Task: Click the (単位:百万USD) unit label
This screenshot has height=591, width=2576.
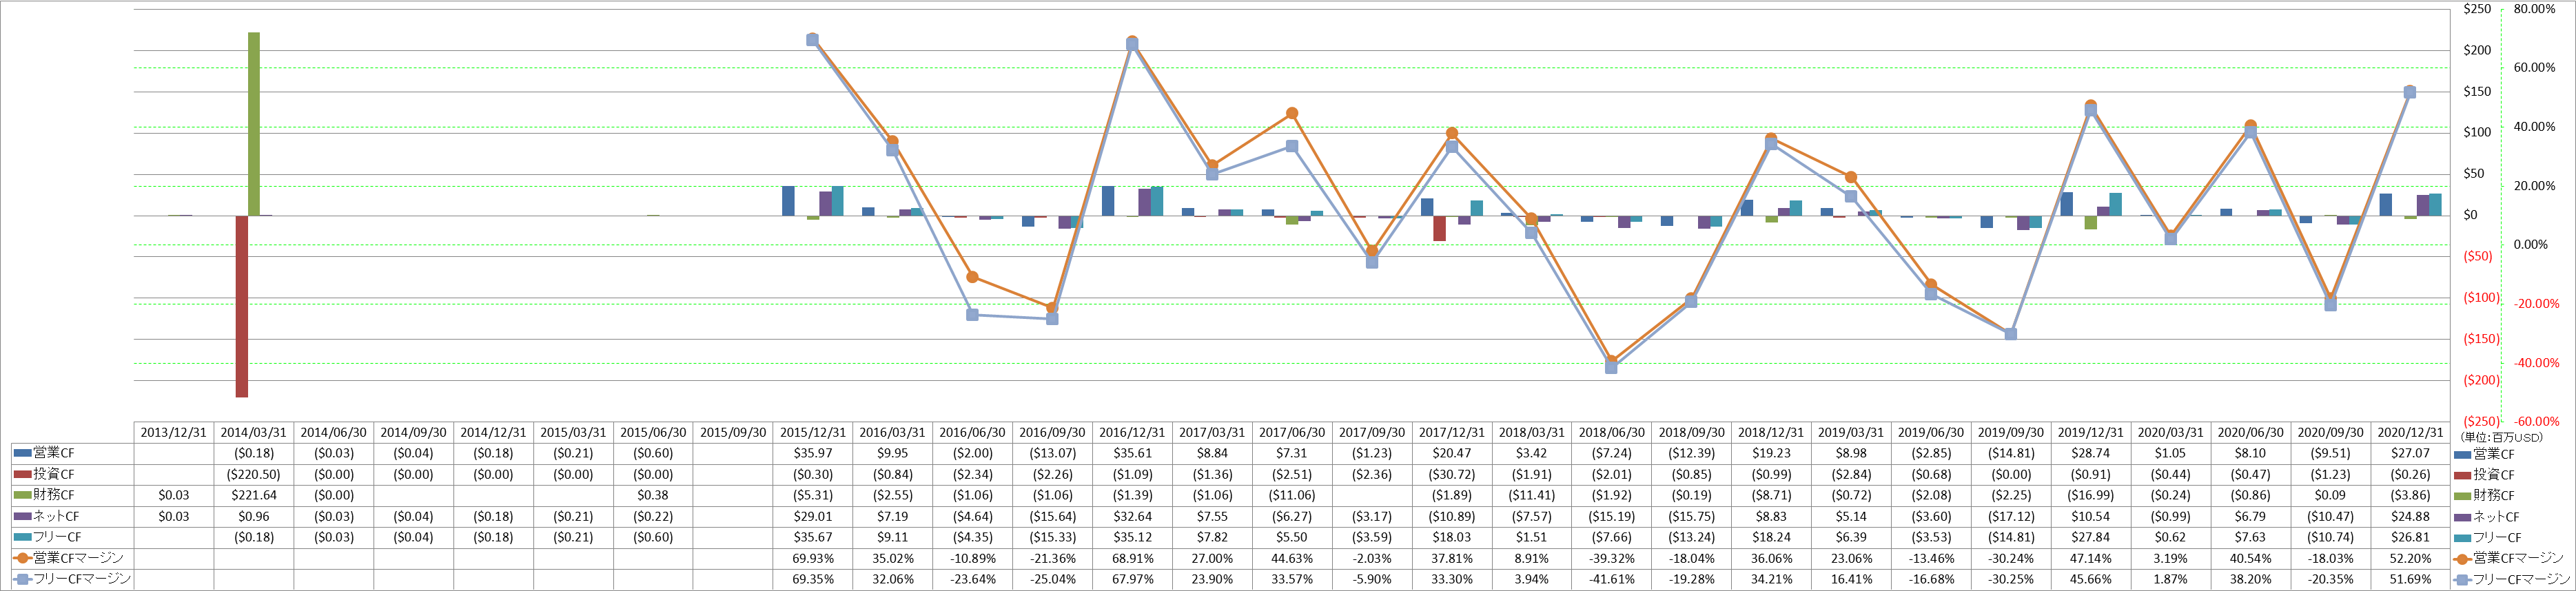Action: (x=2500, y=437)
